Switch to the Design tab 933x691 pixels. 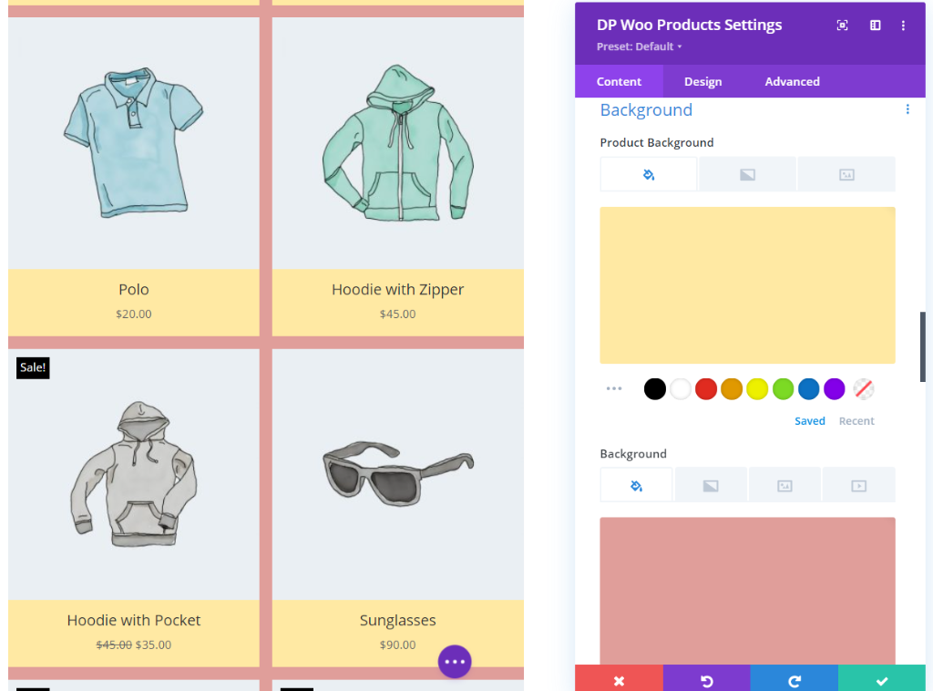pos(702,81)
